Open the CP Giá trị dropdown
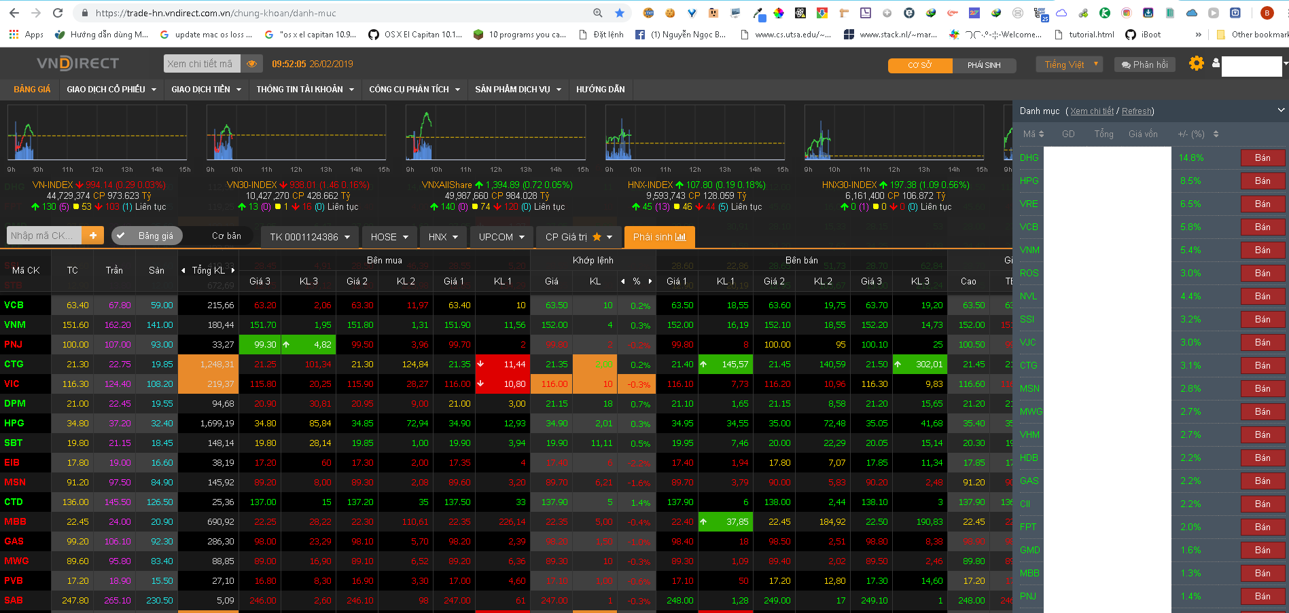1289x613 pixels. pyautogui.click(x=578, y=237)
